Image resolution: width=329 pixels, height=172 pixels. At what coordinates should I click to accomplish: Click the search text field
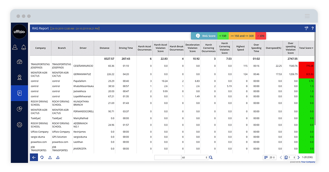168,157
